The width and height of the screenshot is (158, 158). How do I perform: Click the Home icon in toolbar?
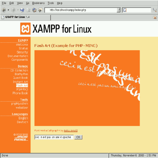pos(34,10)
